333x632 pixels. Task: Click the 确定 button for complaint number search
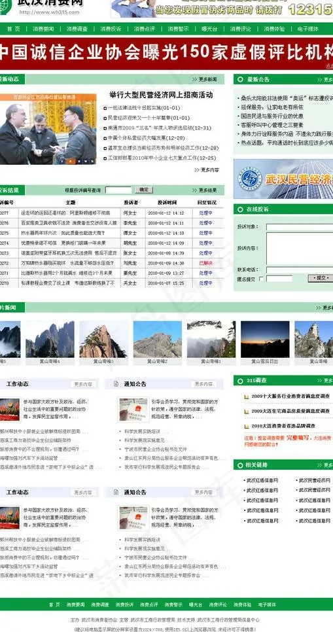(x=144, y=190)
